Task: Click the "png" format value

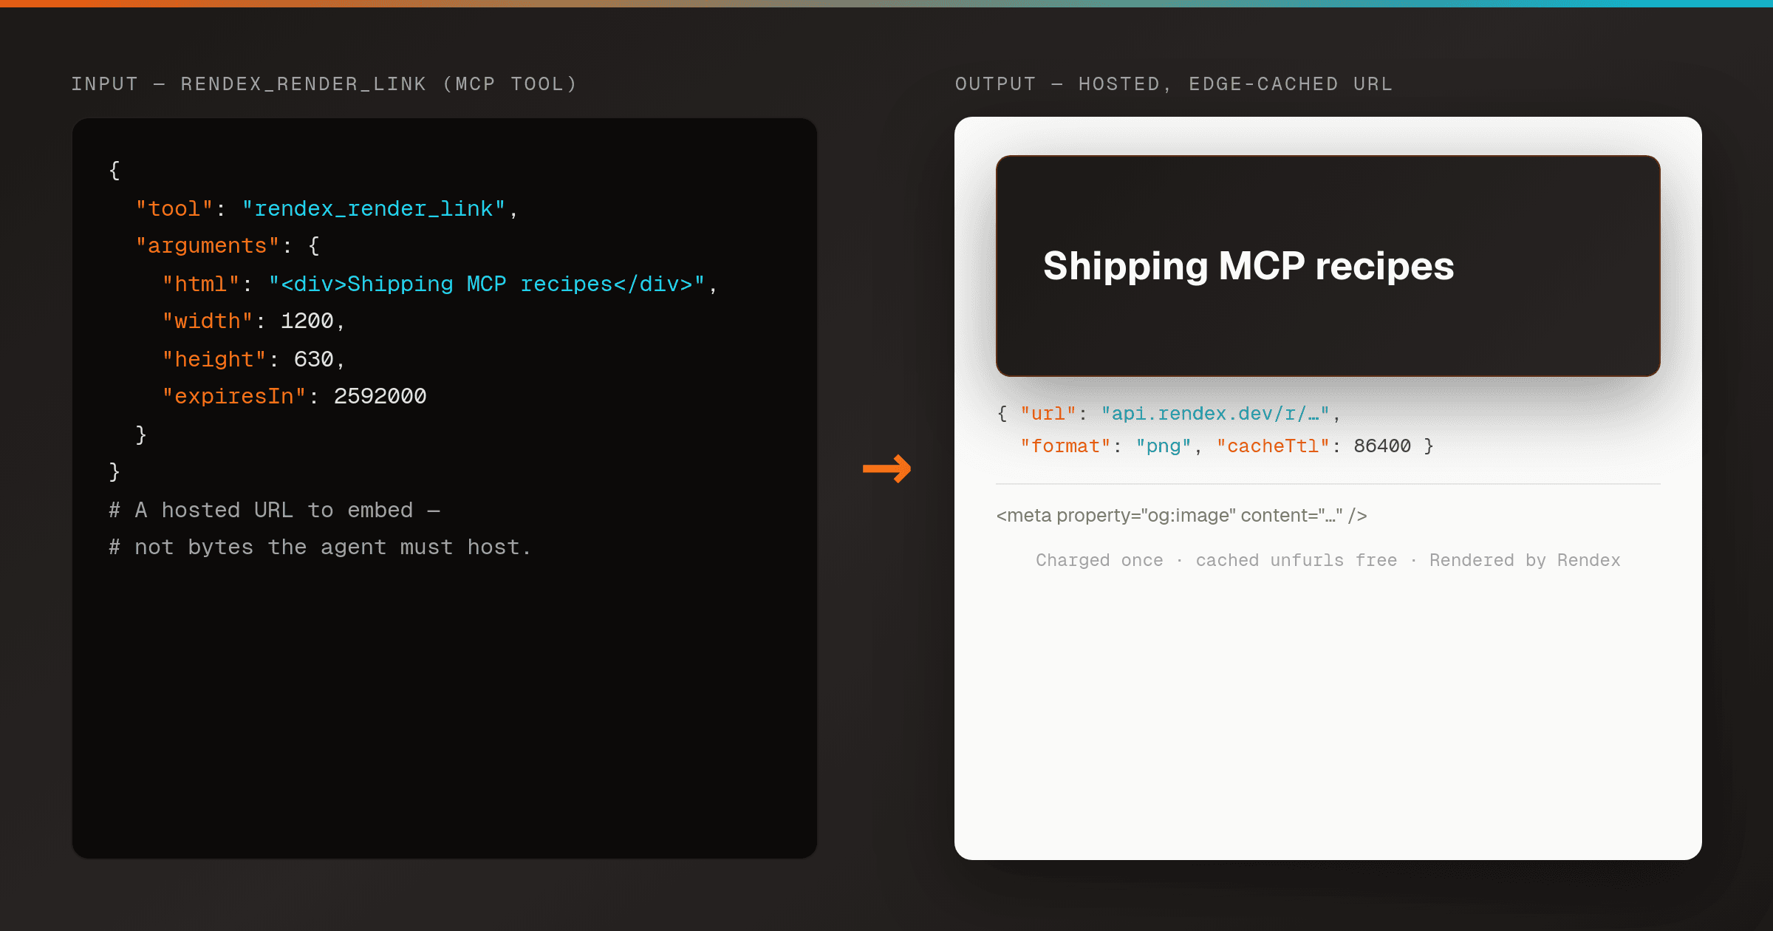Action: coord(1164,446)
